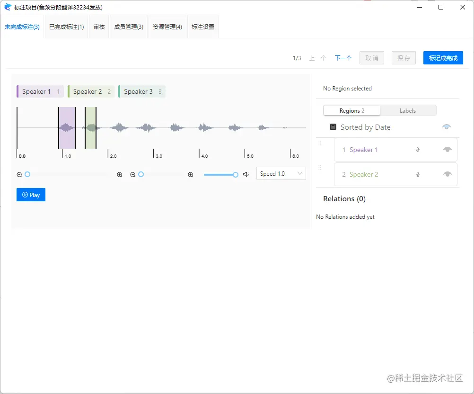Click the drag handle of Speaker 2 region row

(319, 168)
